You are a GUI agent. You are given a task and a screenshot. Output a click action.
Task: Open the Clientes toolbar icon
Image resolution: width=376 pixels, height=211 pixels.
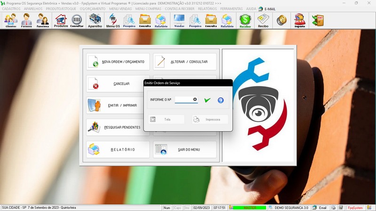coord(11,21)
